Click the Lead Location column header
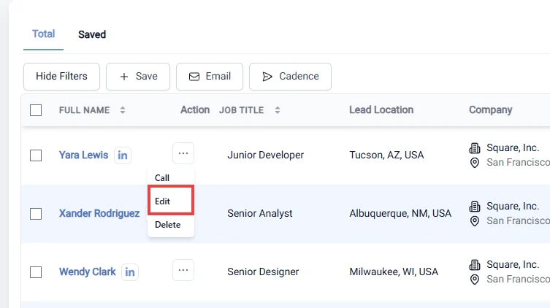The width and height of the screenshot is (550, 308). point(381,109)
